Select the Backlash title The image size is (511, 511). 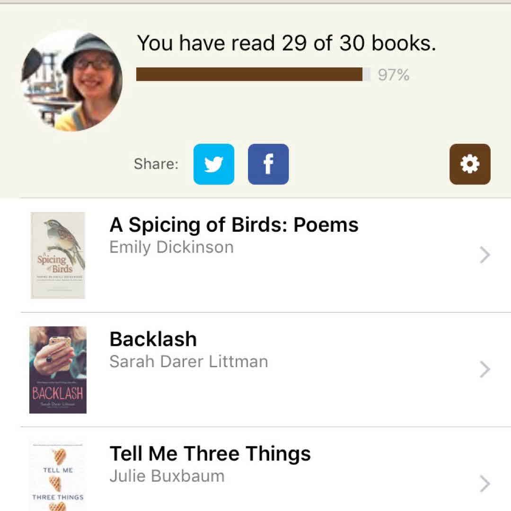tap(153, 339)
